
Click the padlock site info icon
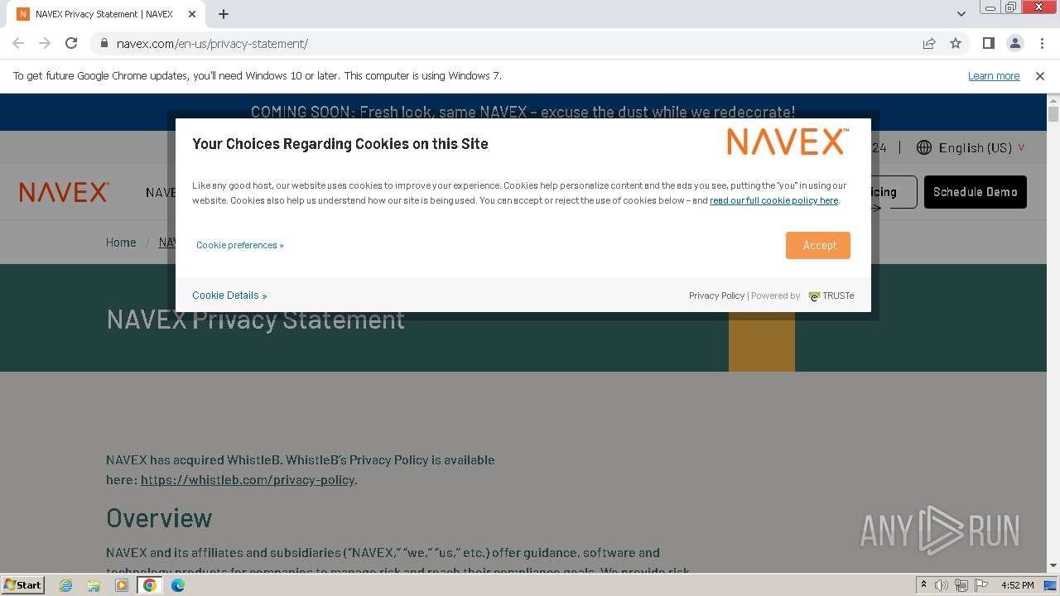(104, 44)
